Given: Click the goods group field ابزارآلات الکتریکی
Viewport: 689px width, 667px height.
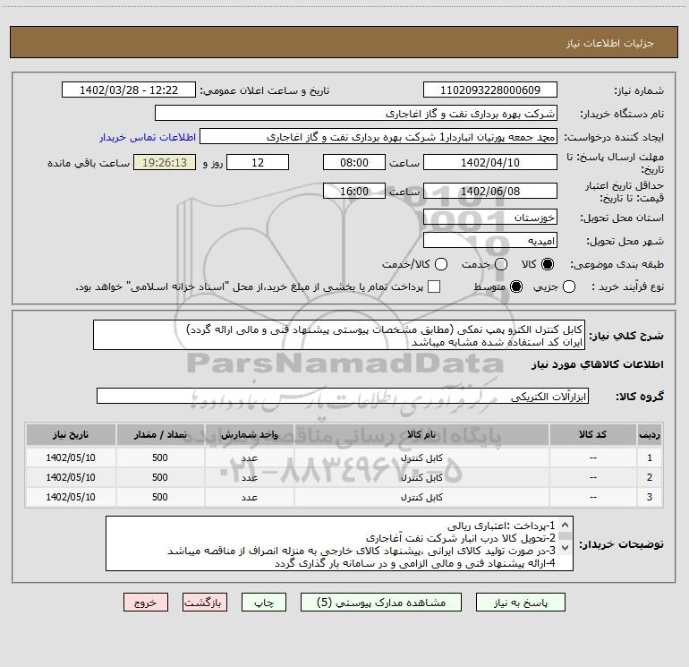Looking at the screenshot, I should [x=343, y=396].
